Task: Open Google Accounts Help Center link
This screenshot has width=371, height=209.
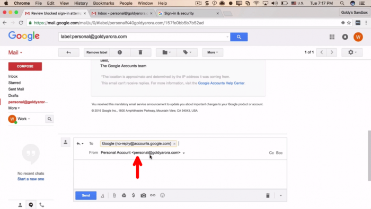Action: coord(221,83)
